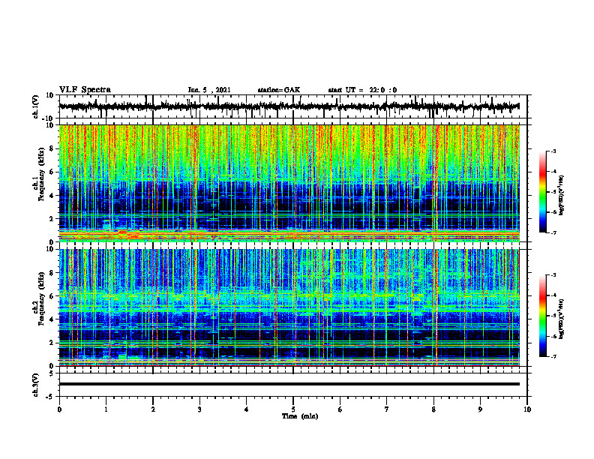Click the '-3' tick on ch.2 color bar
The width and height of the screenshot is (594, 459).
(x=553, y=275)
